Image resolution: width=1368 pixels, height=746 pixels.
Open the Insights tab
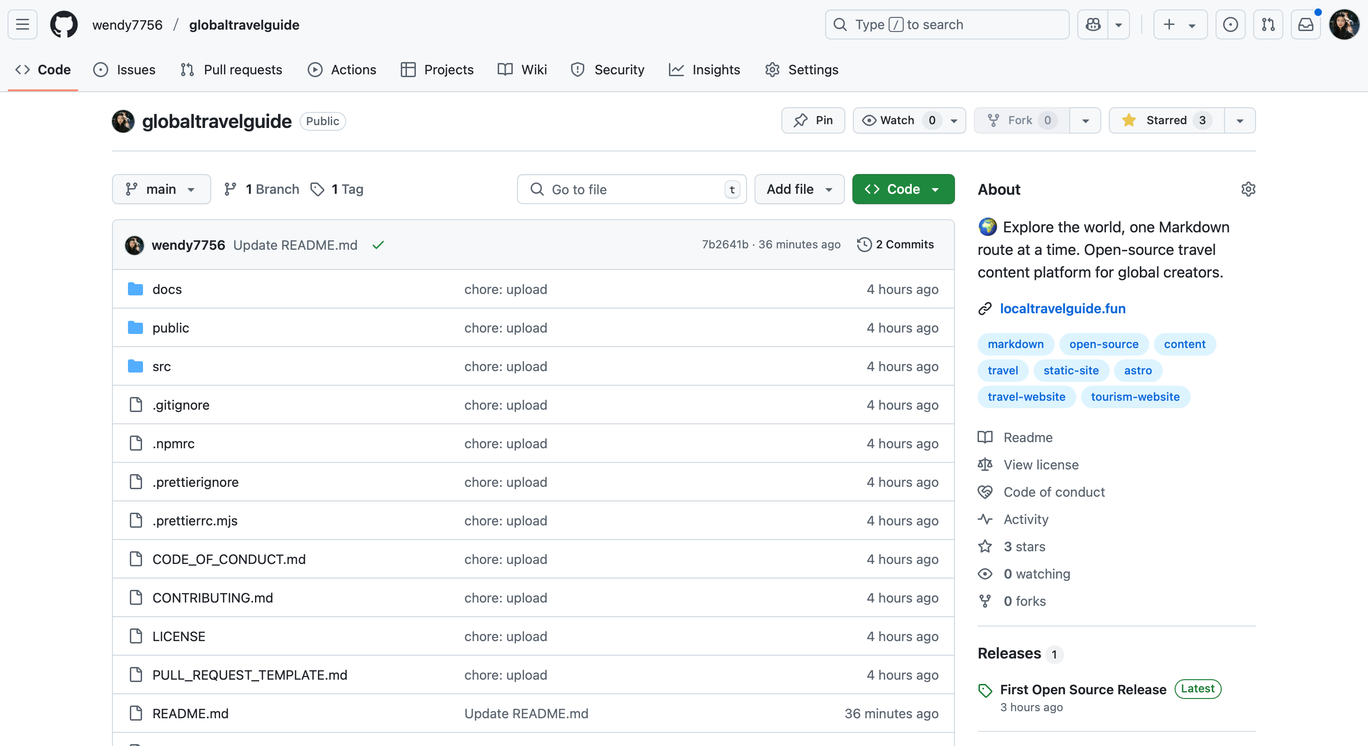coord(705,70)
